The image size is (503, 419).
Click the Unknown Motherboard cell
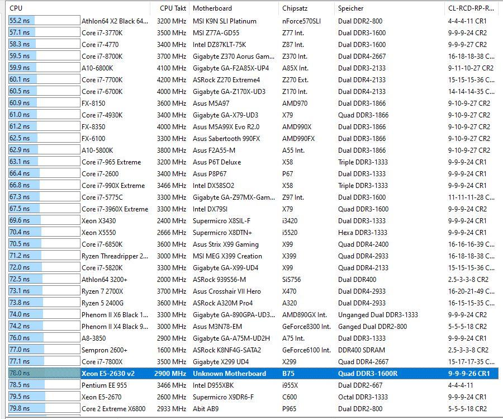click(x=229, y=373)
